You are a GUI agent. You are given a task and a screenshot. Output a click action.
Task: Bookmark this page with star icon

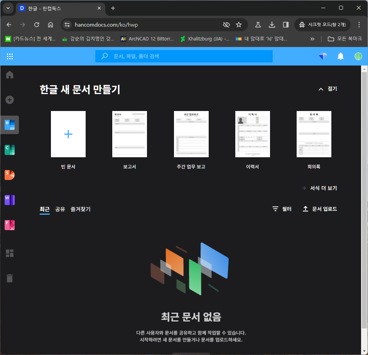239,25
